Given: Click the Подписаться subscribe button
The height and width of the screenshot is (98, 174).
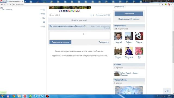Looking at the screenshot, I should pyautogui.click(x=129, y=14).
